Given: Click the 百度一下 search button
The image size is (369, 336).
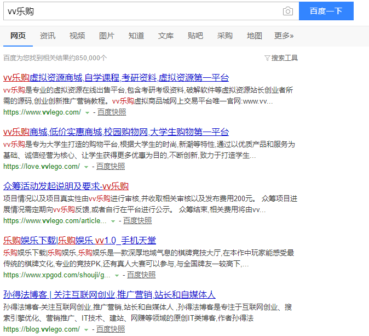Looking at the screenshot, I should pos(326,11).
